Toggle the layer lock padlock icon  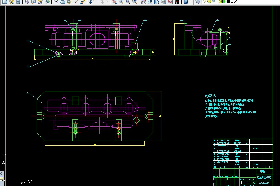point(220,1)
